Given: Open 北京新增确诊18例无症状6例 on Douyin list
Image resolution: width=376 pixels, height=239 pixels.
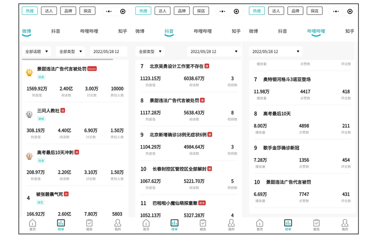Looking at the screenshot, I should tap(178, 135).
